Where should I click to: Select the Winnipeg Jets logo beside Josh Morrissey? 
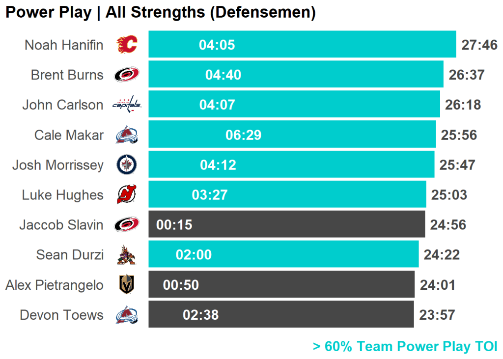[127, 165]
